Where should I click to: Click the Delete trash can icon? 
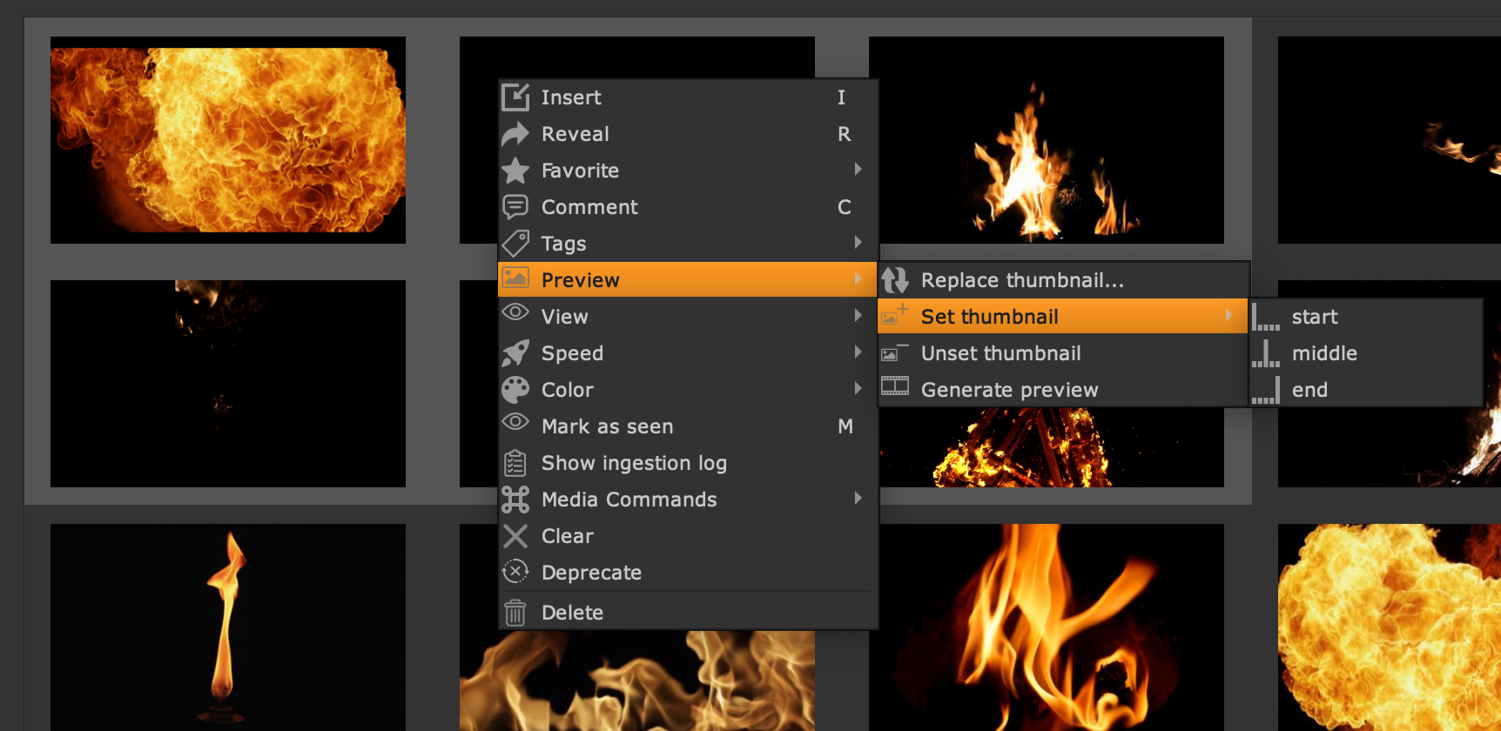point(515,613)
